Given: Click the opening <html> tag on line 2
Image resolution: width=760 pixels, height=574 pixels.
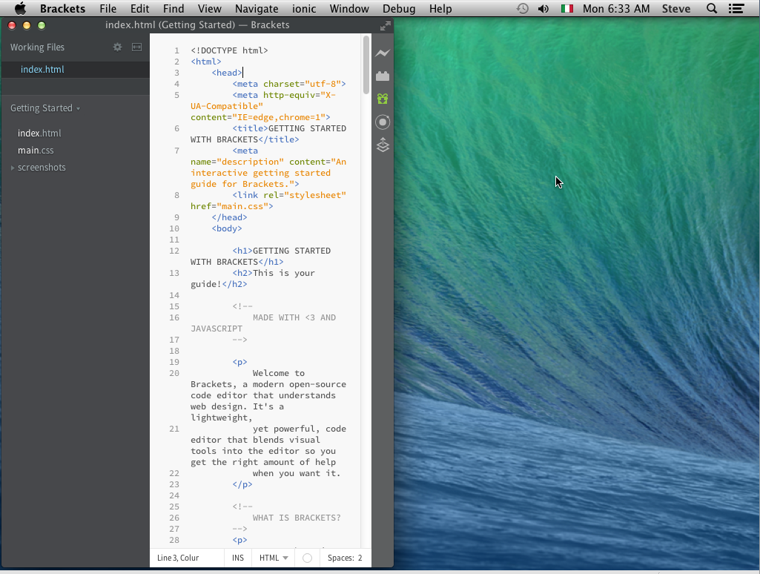Looking at the screenshot, I should pos(206,62).
